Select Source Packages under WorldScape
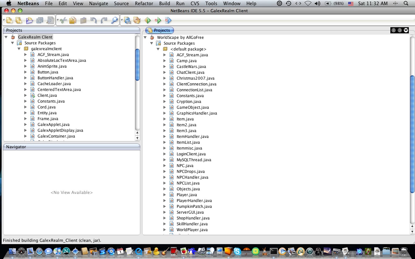The image size is (415, 259). [179, 43]
